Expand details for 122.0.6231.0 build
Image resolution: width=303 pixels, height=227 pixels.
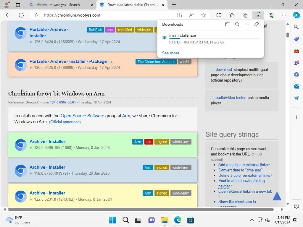click(31, 200)
